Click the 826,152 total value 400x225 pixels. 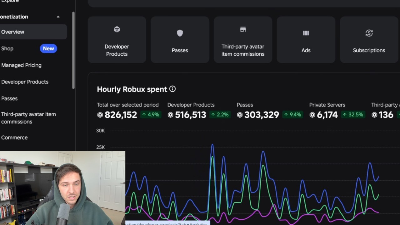[121, 115]
